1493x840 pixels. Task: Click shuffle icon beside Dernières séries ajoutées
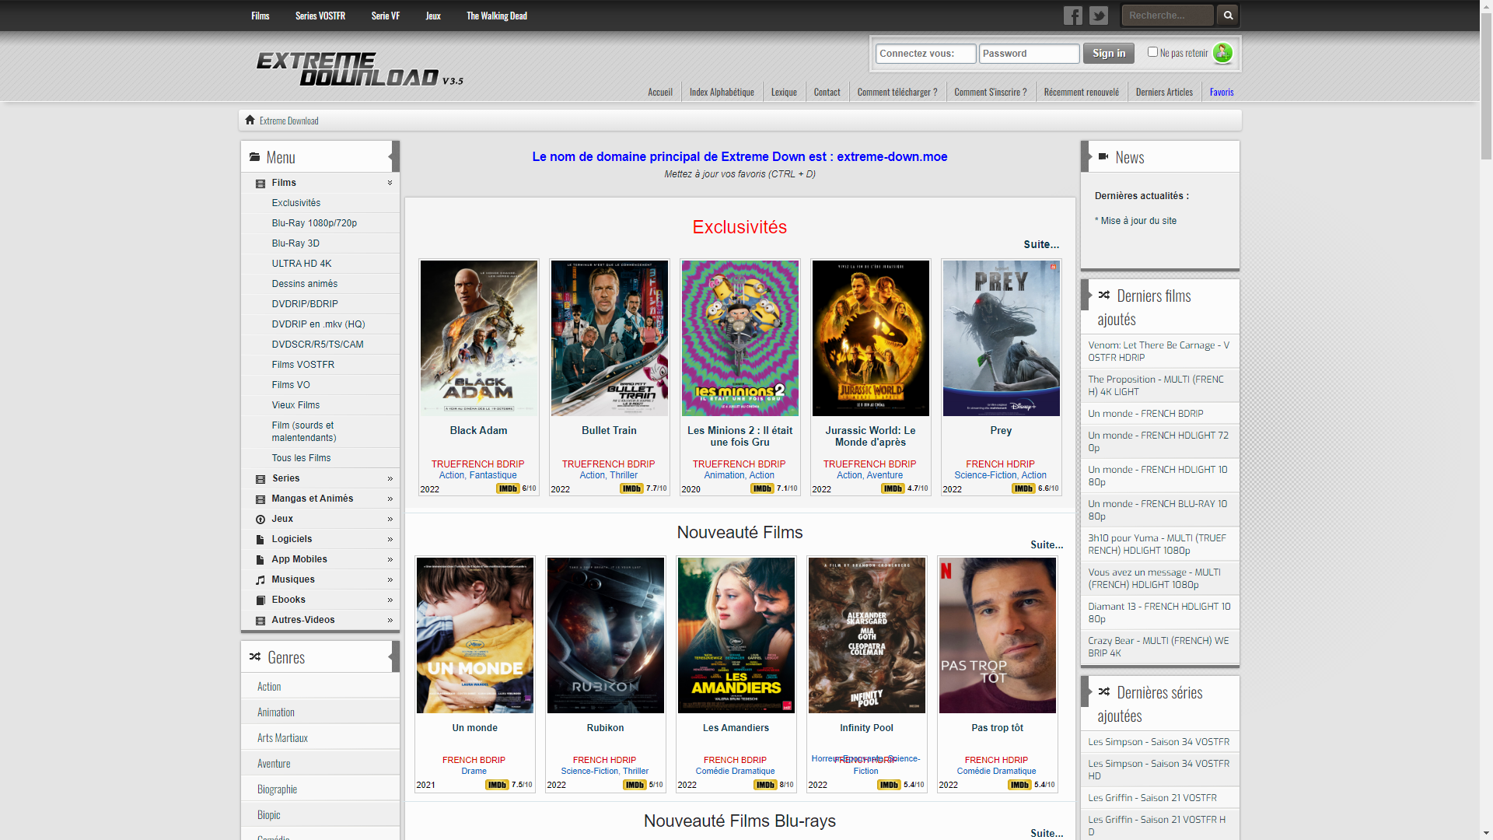(1104, 692)
